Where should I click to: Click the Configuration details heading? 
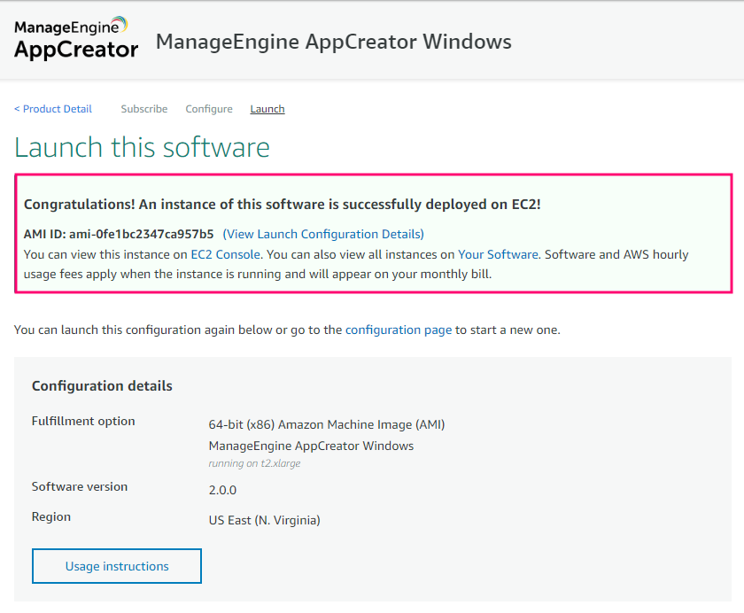tap(102, 386)
